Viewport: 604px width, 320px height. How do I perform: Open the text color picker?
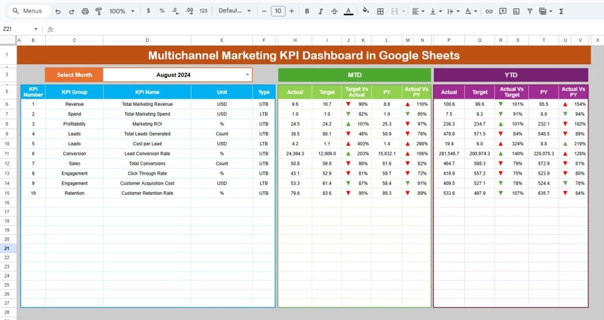(x=348, y=11)
